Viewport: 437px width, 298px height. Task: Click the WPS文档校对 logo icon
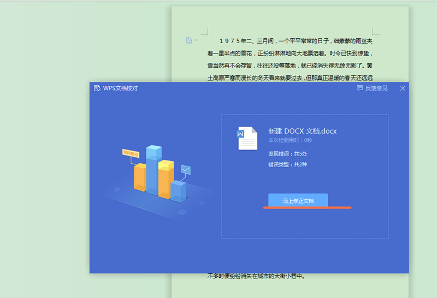click(97, 88)
